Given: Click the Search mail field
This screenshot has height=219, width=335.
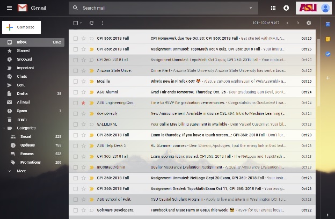Looking at the screenshot, I should (163, 8).
